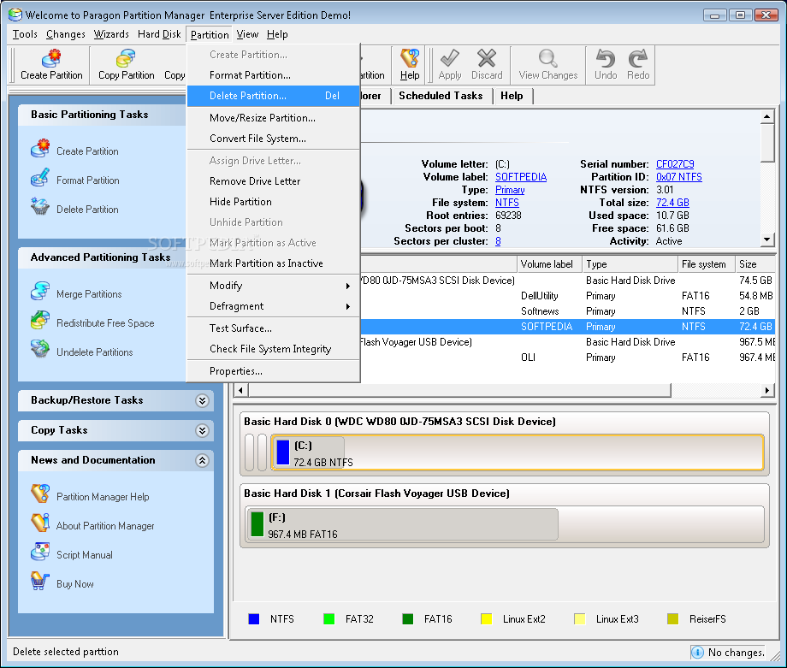787x668 pixels.
Task: Choose Format Partition... menu entry
Action: click(274, 75)
